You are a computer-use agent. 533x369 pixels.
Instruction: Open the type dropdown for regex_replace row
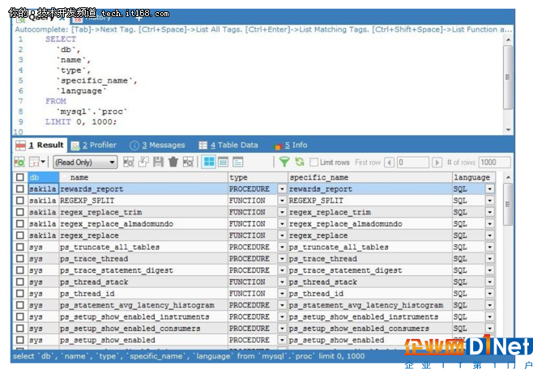point(282,235)
